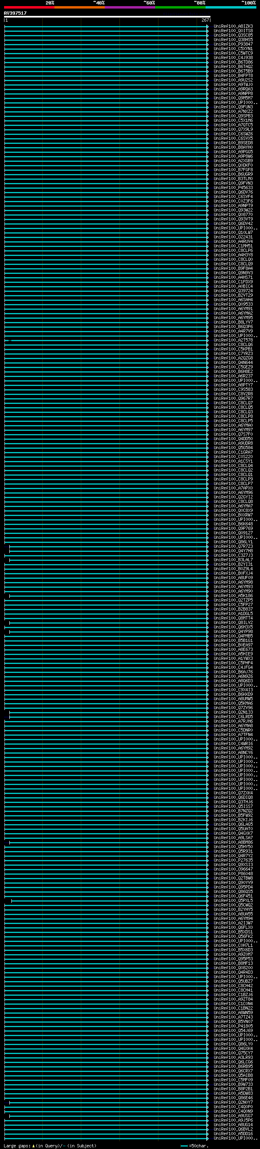Select hit label UniRef100_Q6H3X5
260x1149 pixels.
[x=233, y=627]
